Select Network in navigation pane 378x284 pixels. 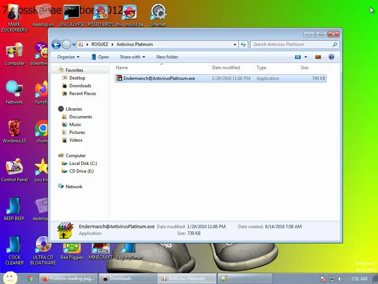(74, 187)
